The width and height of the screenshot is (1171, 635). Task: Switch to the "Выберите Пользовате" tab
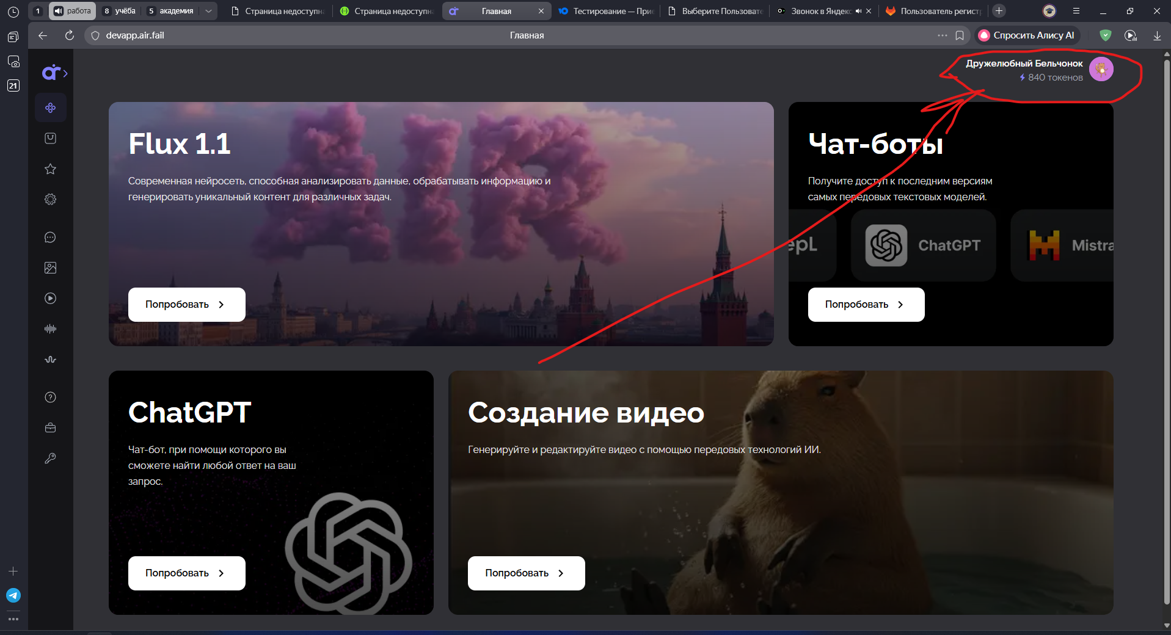pyautogui.click(x=715, y=11)
